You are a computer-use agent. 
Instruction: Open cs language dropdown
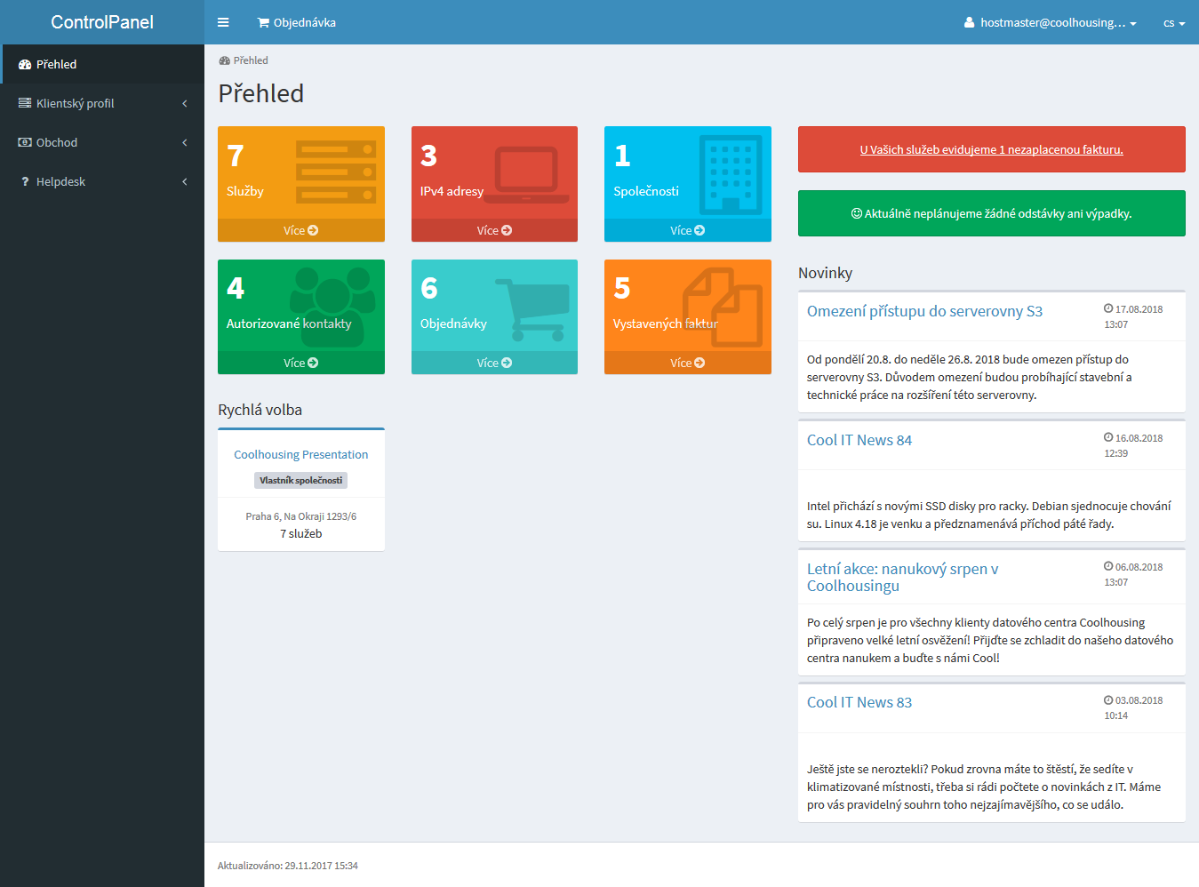[x=1174, y=23]
